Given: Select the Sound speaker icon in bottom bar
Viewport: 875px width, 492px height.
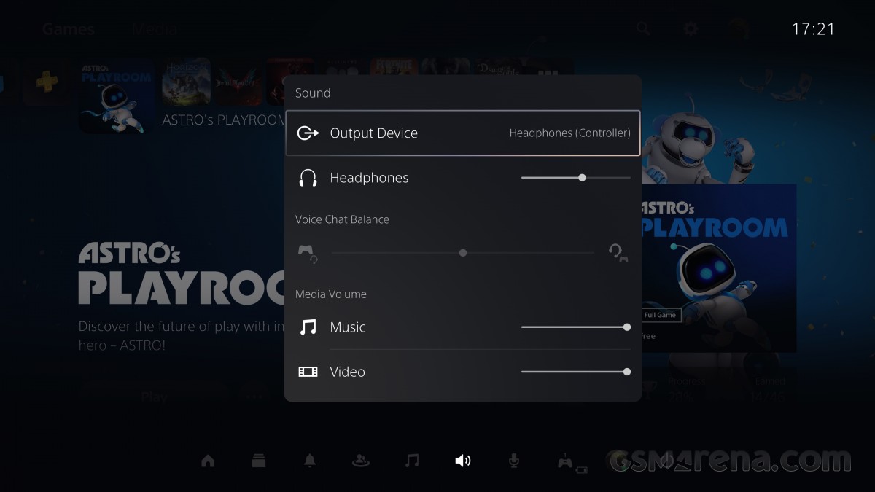Looking at the screenshot, I should [x=463, y=461].
